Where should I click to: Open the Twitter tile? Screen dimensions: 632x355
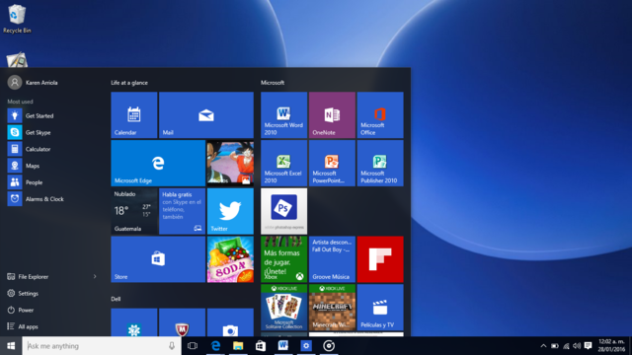230,211
